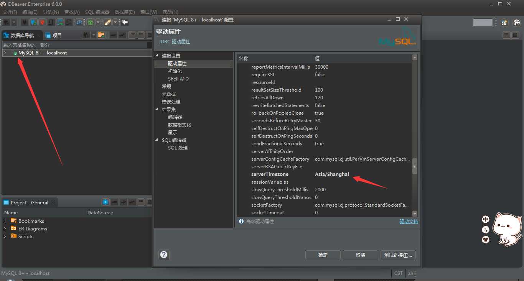Click the open perspective icon at top right
The image size is (524, 281).
(504, 23)
